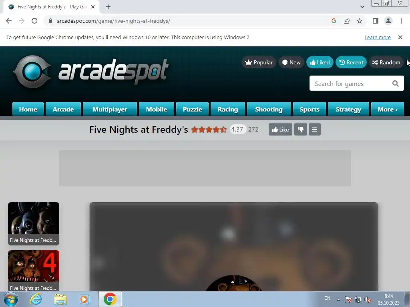This screenshot has height=307, width=410.
Task: Rate the game using the stars
Action: click(x=209, y=130)
